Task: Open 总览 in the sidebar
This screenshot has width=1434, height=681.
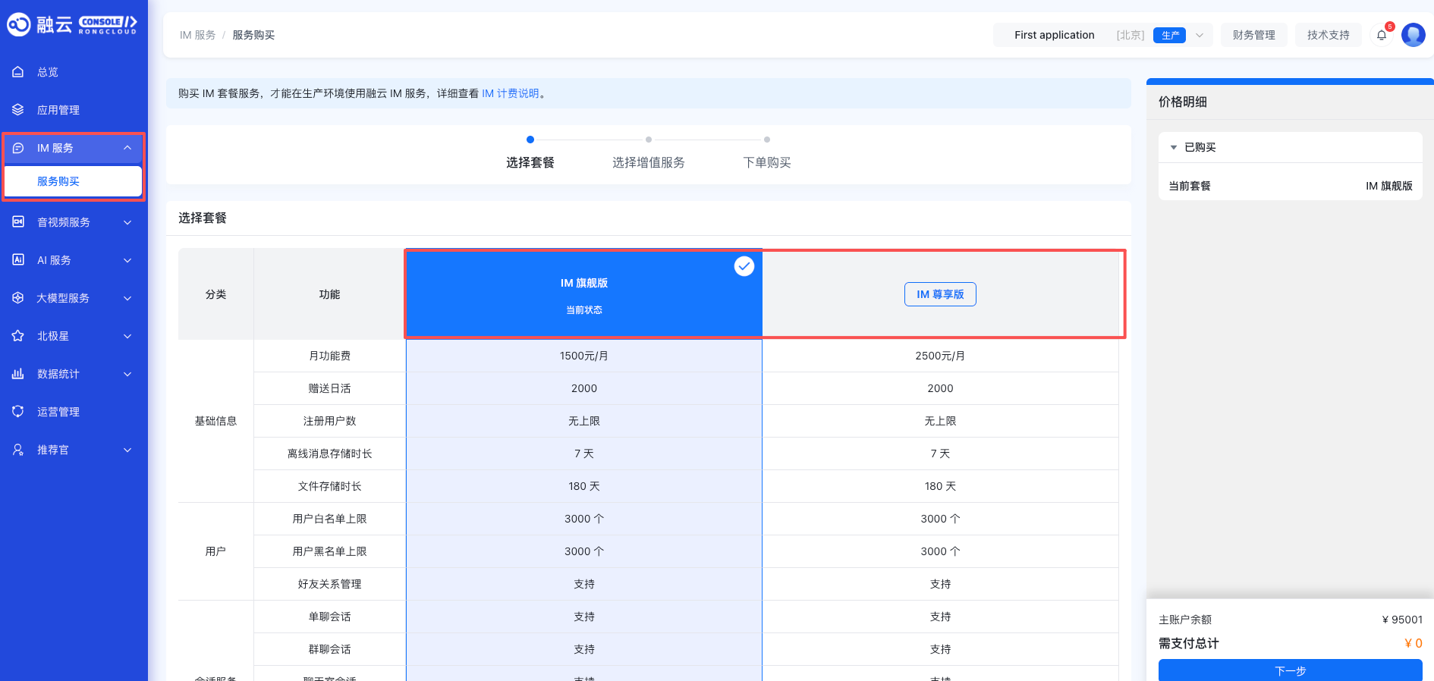Action: click(74, 72)
